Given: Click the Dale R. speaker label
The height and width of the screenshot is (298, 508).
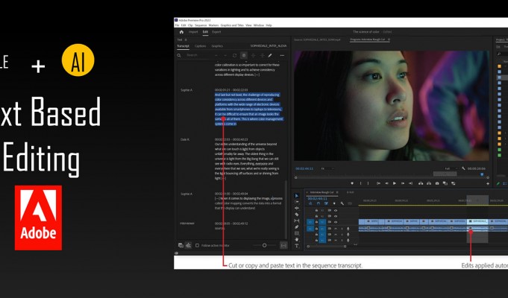Looking at the screenshot, I should 185,139.
